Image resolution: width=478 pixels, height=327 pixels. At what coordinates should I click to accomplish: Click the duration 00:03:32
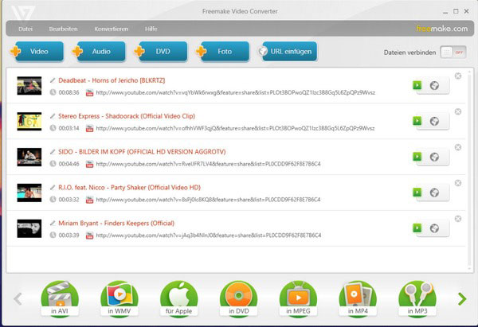69,200
